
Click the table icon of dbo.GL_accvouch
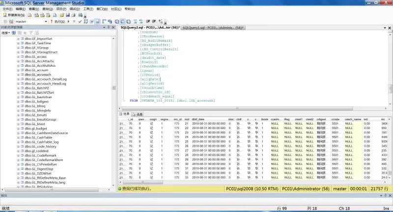point(23,74)
